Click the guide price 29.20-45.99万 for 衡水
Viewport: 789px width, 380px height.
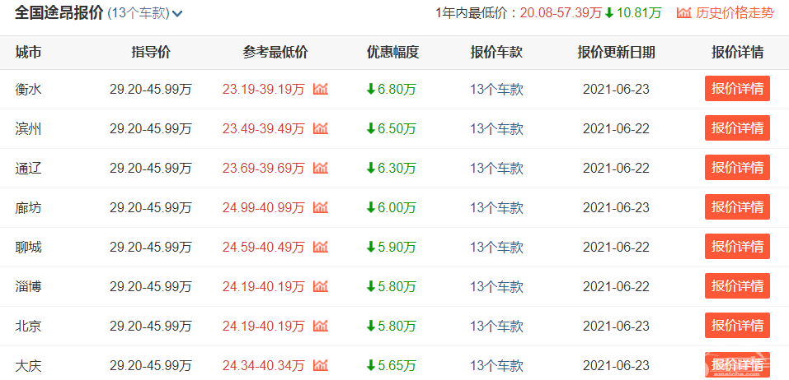[151, 90]
